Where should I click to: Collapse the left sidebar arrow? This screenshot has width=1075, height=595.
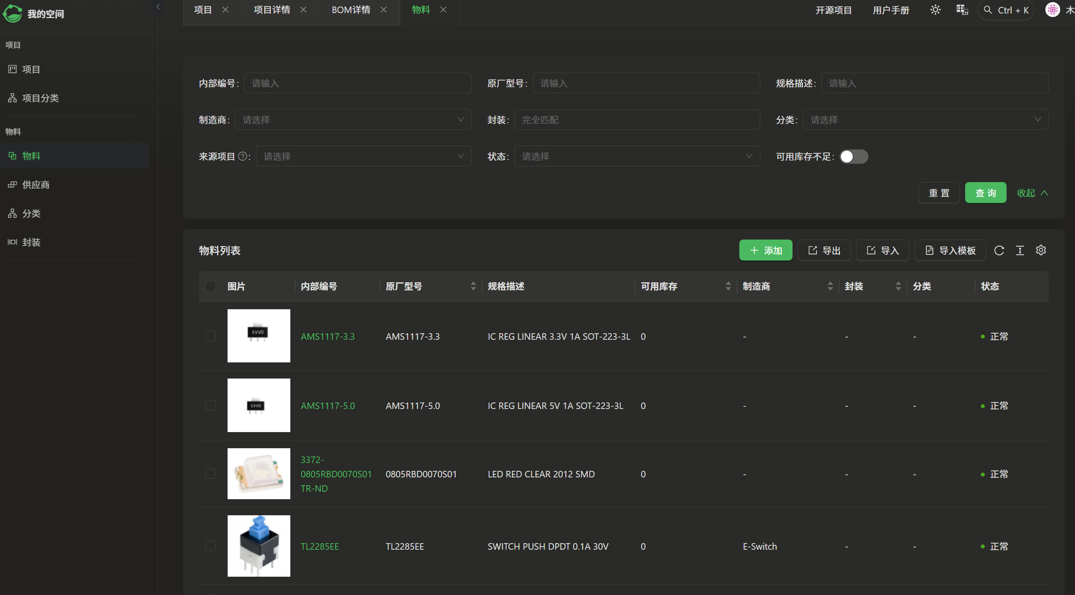pos(158,7)
